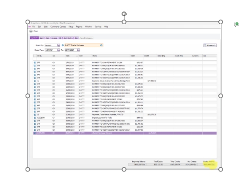Click the Net Change value field
Viewport: 241px width, 181px height.
pyautogui.click(x=189, y=164)
